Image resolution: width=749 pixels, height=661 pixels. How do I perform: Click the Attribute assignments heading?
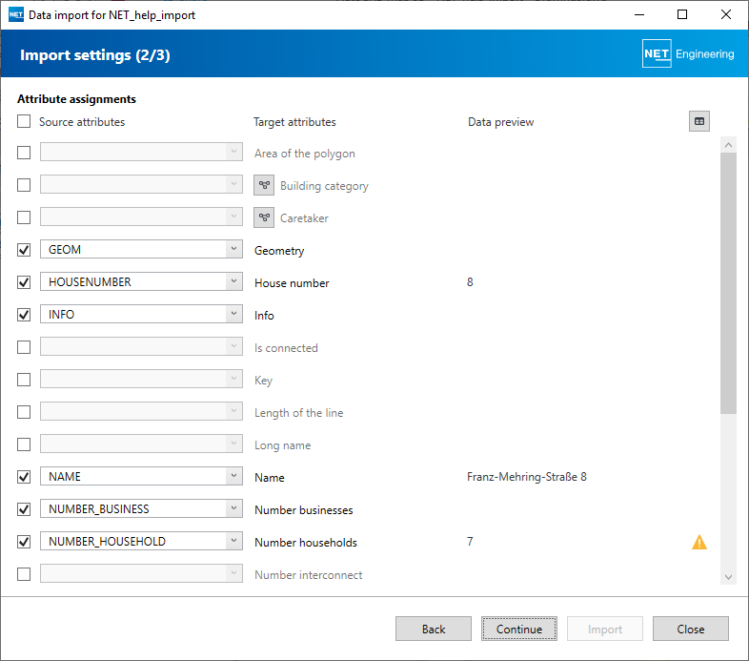(76, 99)
